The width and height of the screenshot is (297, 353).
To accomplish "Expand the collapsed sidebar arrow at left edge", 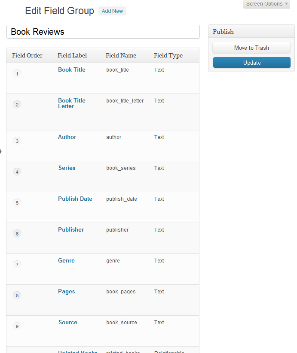I will coord(1,151).
